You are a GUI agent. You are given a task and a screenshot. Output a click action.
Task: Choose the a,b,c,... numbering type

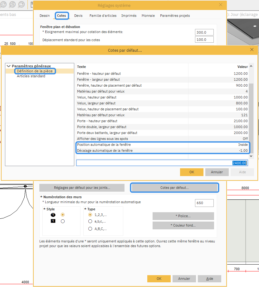(x=90, y=222)
